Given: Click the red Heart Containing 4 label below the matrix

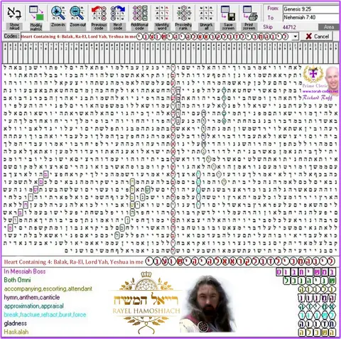Looking at the screenshot, I should 74,262.
